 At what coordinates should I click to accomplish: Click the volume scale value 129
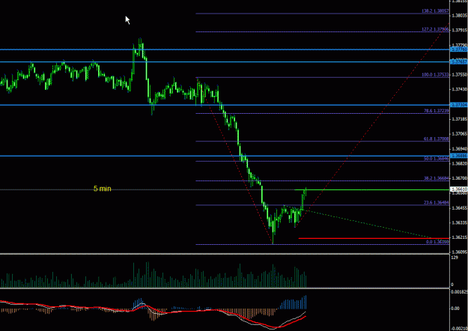coord(455,258)
